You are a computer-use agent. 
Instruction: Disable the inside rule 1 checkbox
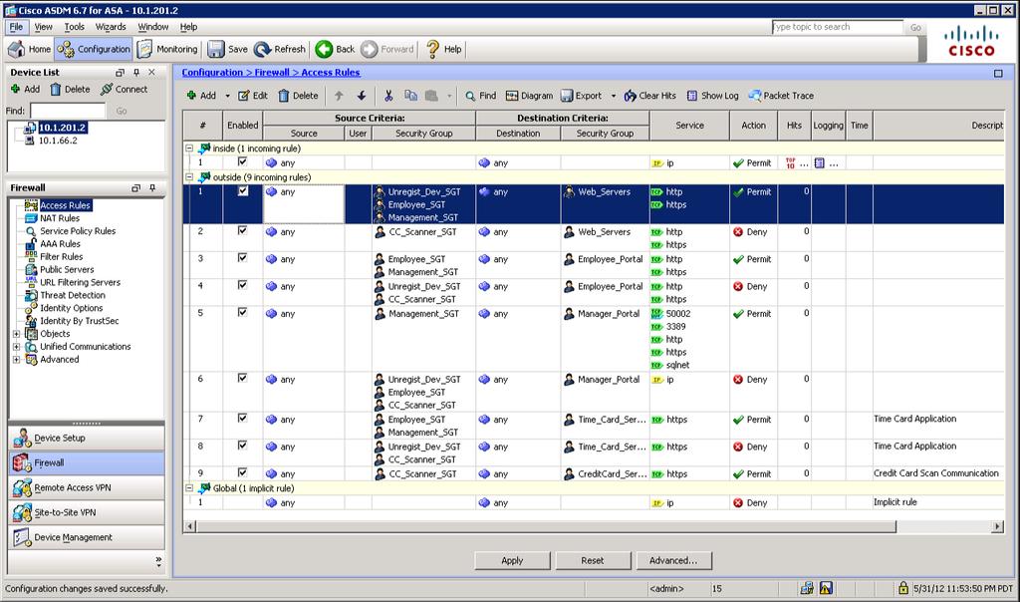tap(243, 162)
